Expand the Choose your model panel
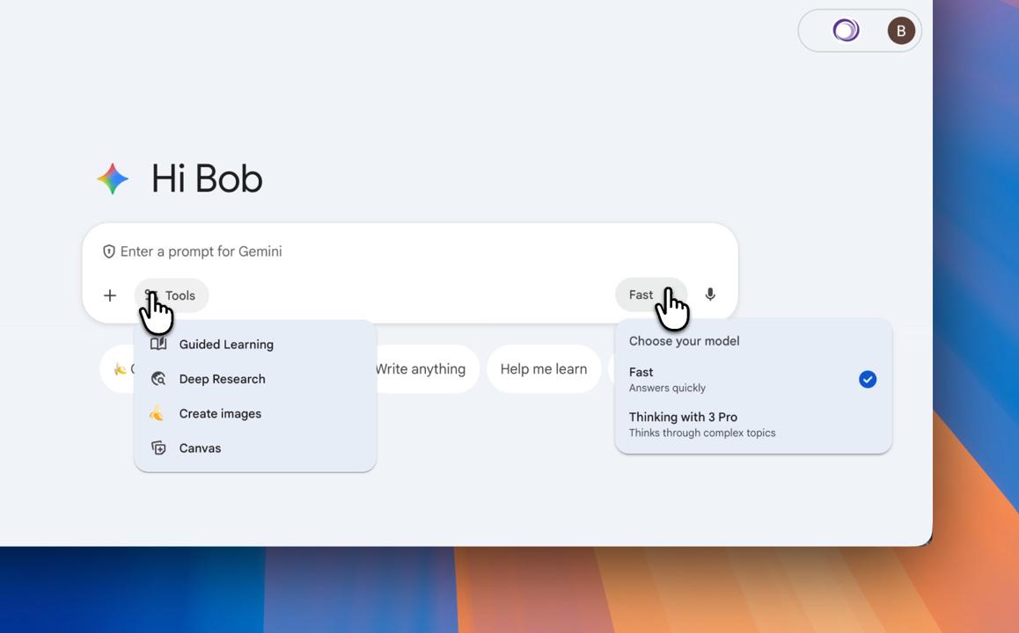This screenshot has height=633, width=1019. click(x=683, y=340)
